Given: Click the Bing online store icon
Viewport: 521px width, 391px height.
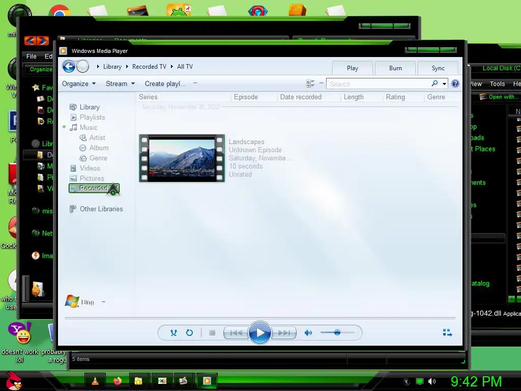Looking at the screenshot, I should [72, 301].
